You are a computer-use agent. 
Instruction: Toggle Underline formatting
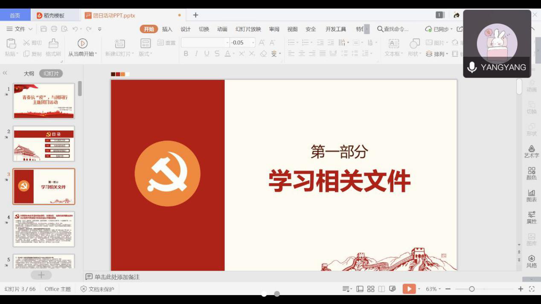tap(207, 54)
